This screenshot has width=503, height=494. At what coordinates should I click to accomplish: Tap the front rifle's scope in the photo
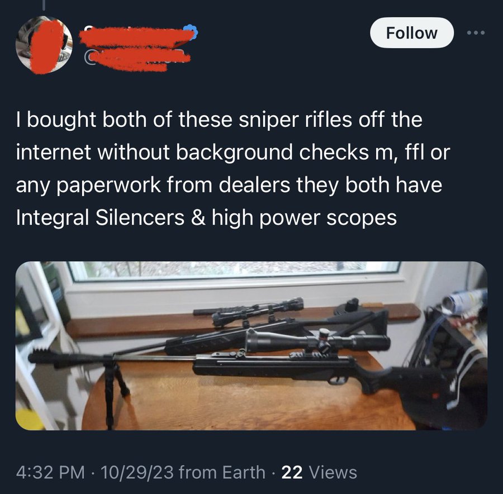(x=317, y=341)
